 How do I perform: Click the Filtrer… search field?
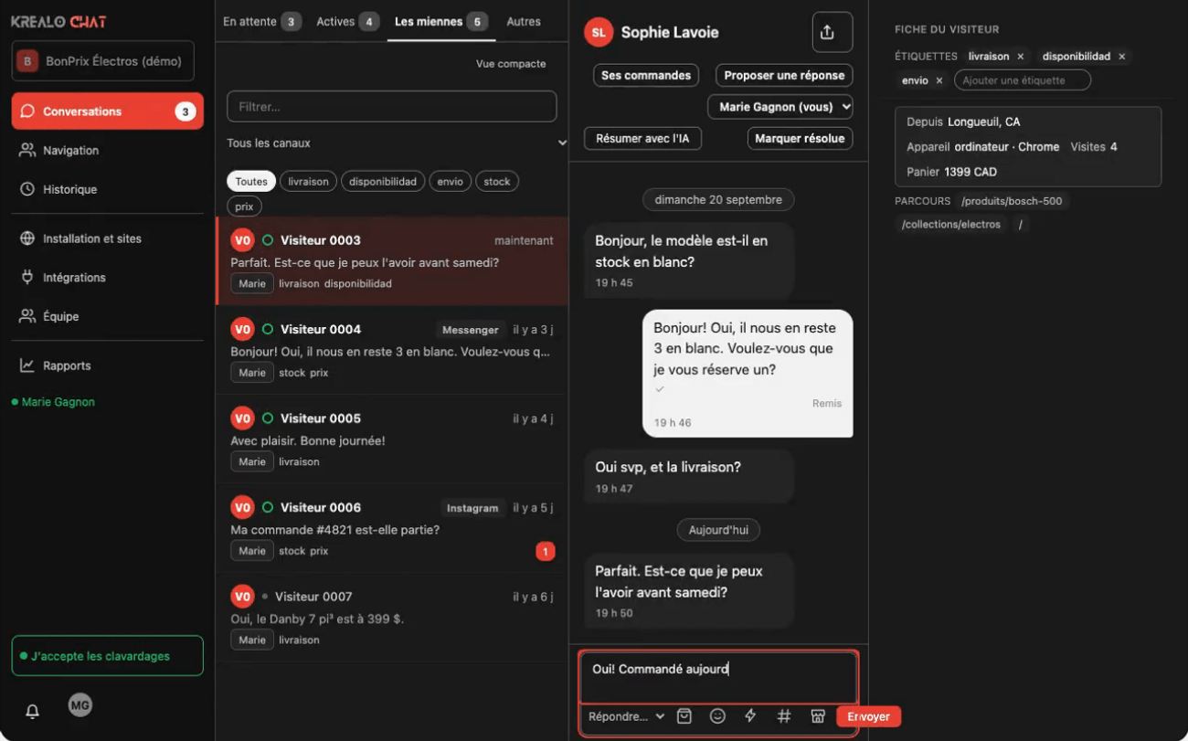(x=391, y=107)
